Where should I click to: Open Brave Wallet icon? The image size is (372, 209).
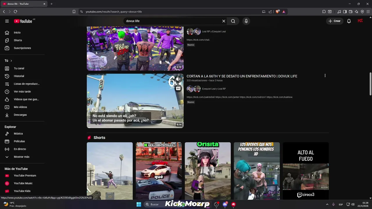point(350,12)
